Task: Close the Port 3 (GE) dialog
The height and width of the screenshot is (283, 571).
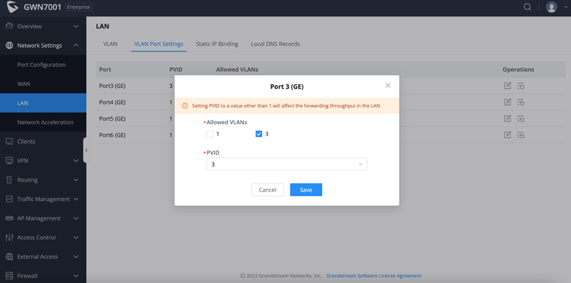Action: 388,86
